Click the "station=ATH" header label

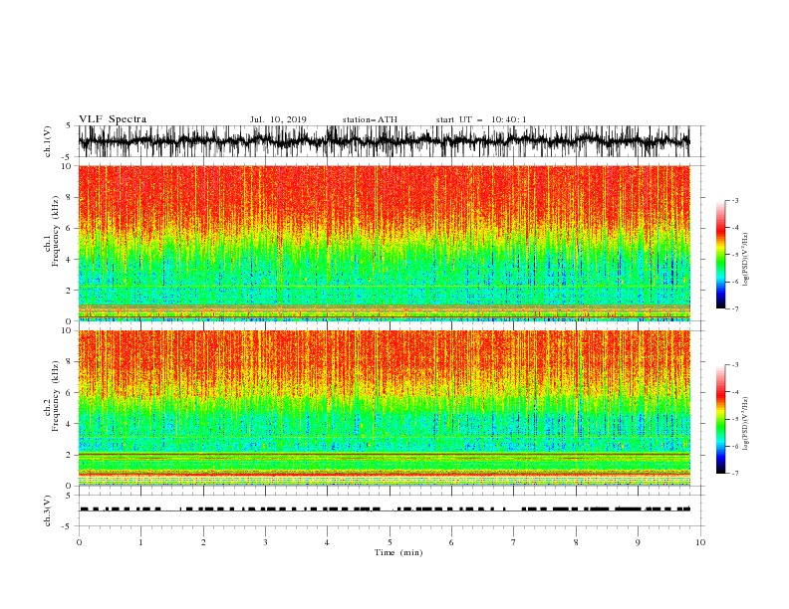[x=370, y=119]
